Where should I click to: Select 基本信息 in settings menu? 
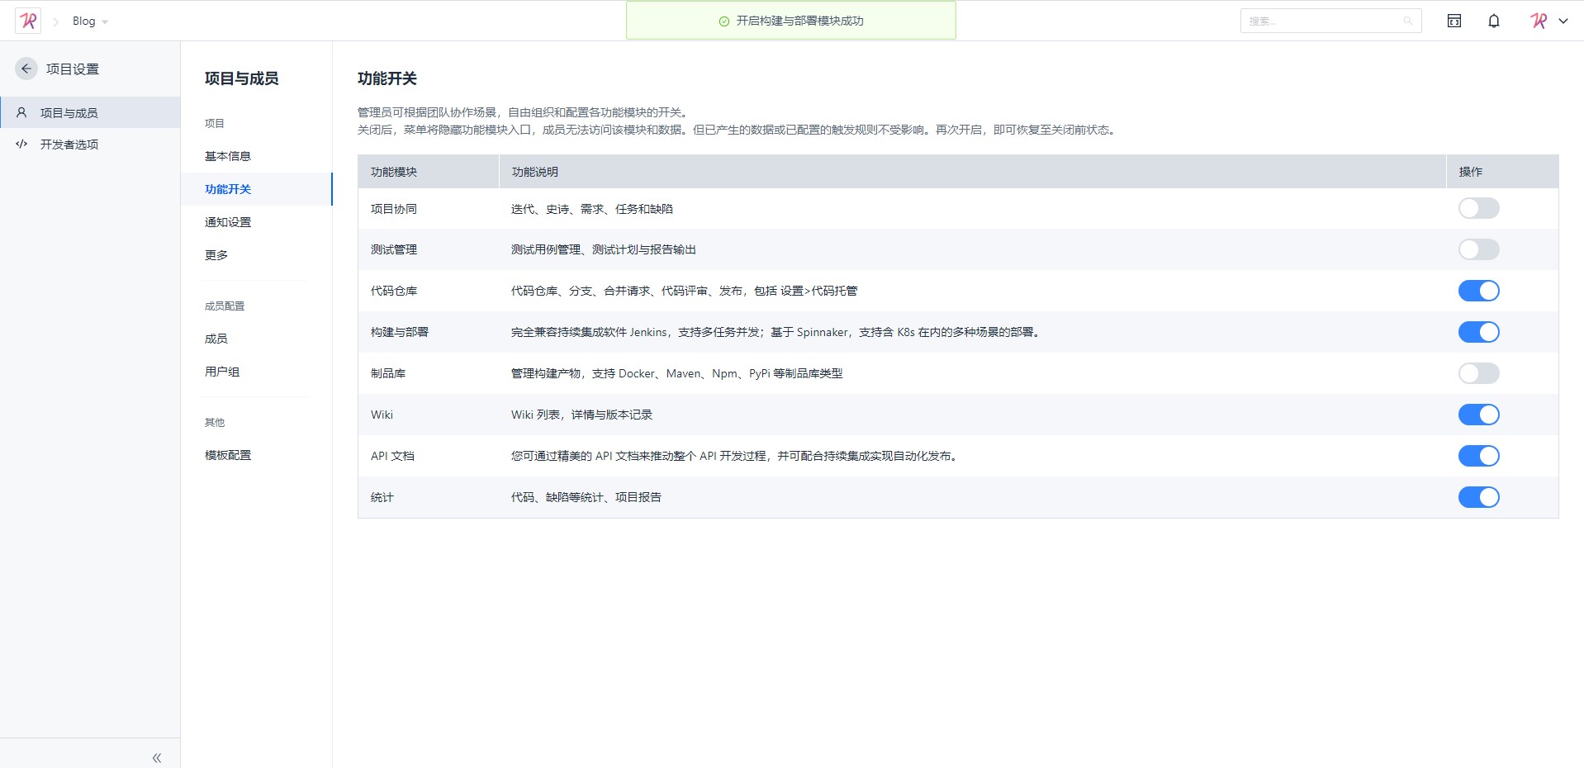(228, 156)
